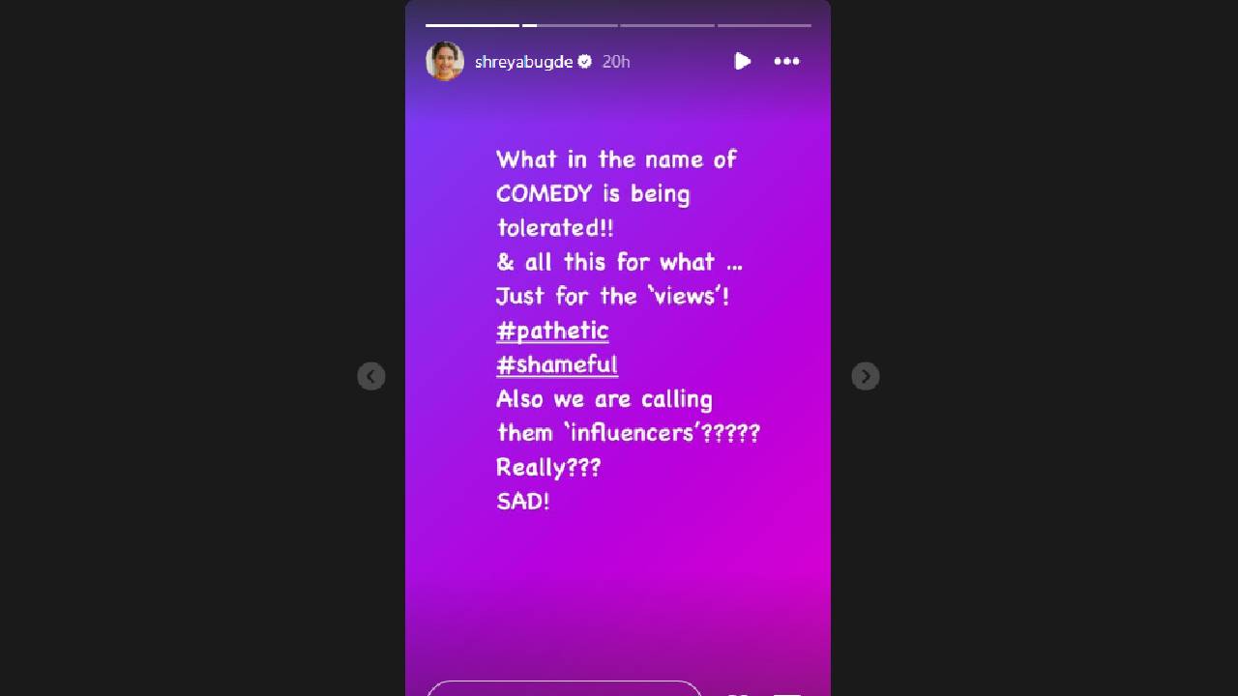Viewport: 1238px width, 696px height.
Task: Focus the reply message field
Action: point(564,688)
